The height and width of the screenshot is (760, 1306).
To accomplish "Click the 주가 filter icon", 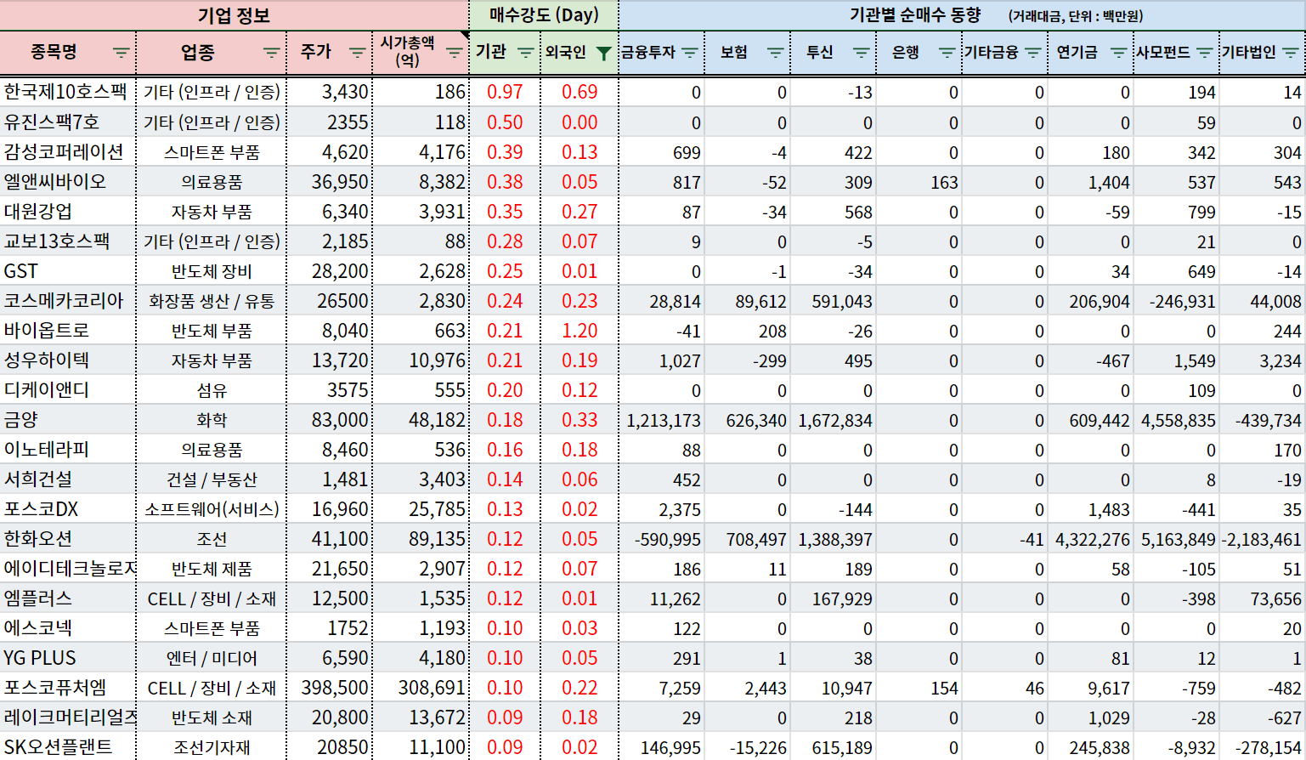I will pyautogui.click(x=357, y=53).
